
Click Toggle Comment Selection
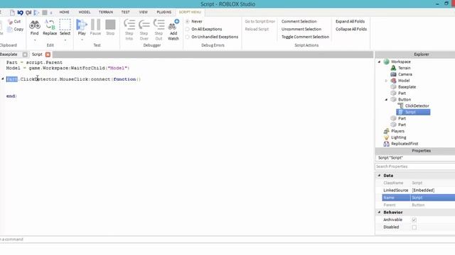pos(305,37)
